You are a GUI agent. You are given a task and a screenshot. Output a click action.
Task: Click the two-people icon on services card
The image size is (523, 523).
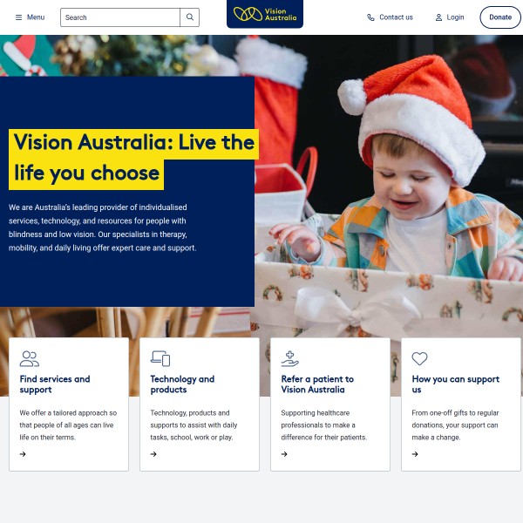point(30,358)
